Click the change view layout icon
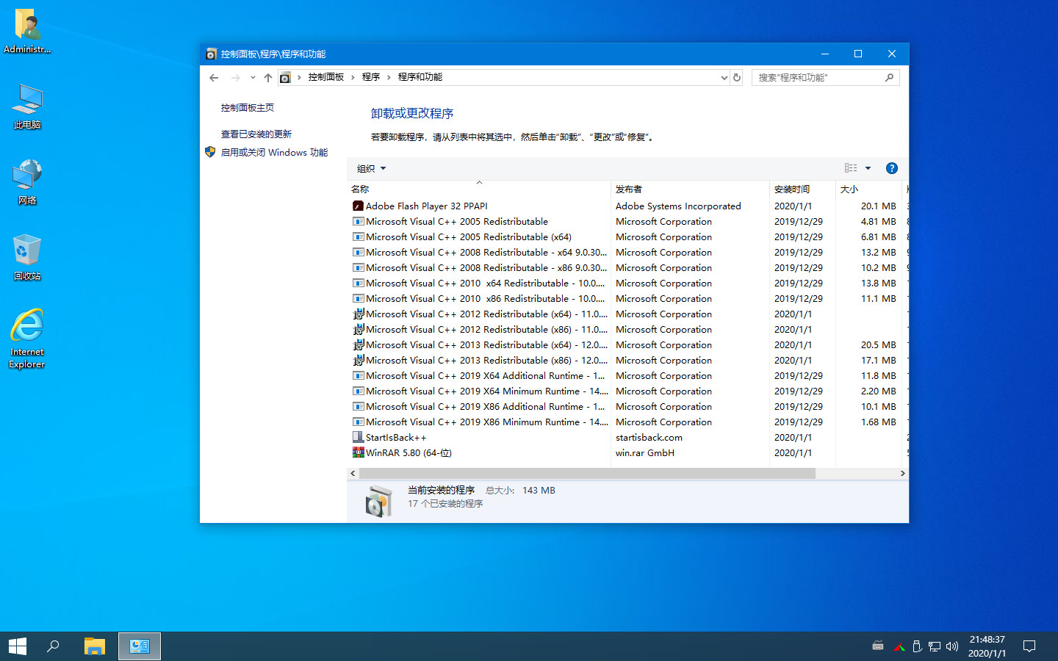The height and width of the screenshot is (661, 1058). click(x=851, y=168)
